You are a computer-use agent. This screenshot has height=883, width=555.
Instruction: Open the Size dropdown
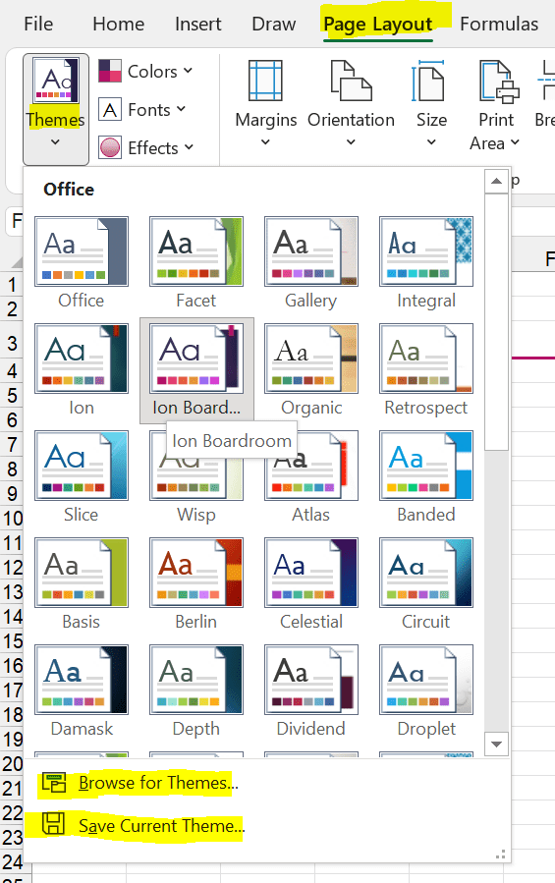[431, 103]
